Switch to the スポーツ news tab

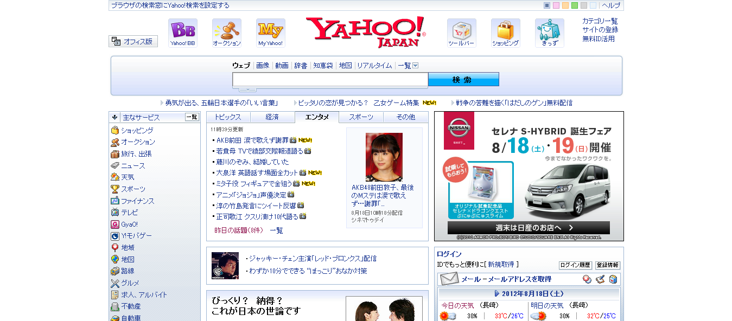(361, 117)
